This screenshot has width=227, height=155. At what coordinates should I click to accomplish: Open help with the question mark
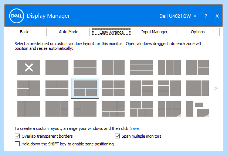(x=206, y=16)
